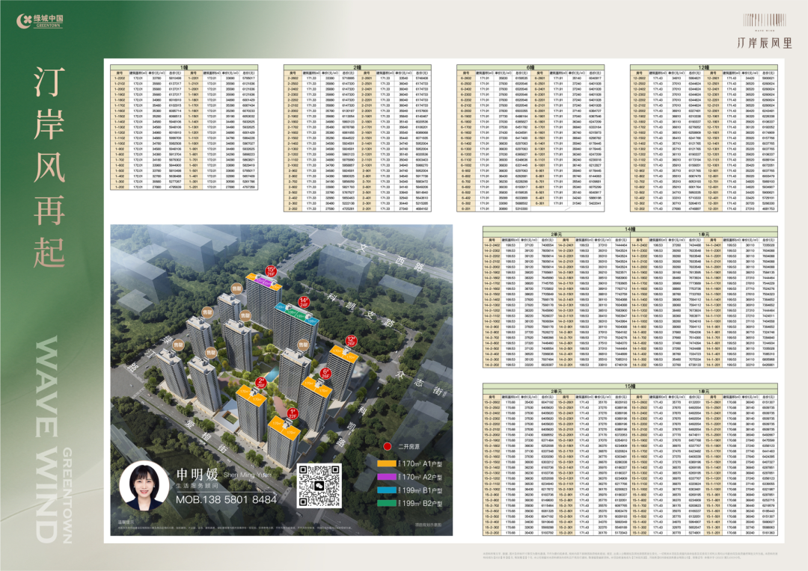Select the red 6# building marker
808x571 pixels.
pyautogui.click(x=325, y=373)
